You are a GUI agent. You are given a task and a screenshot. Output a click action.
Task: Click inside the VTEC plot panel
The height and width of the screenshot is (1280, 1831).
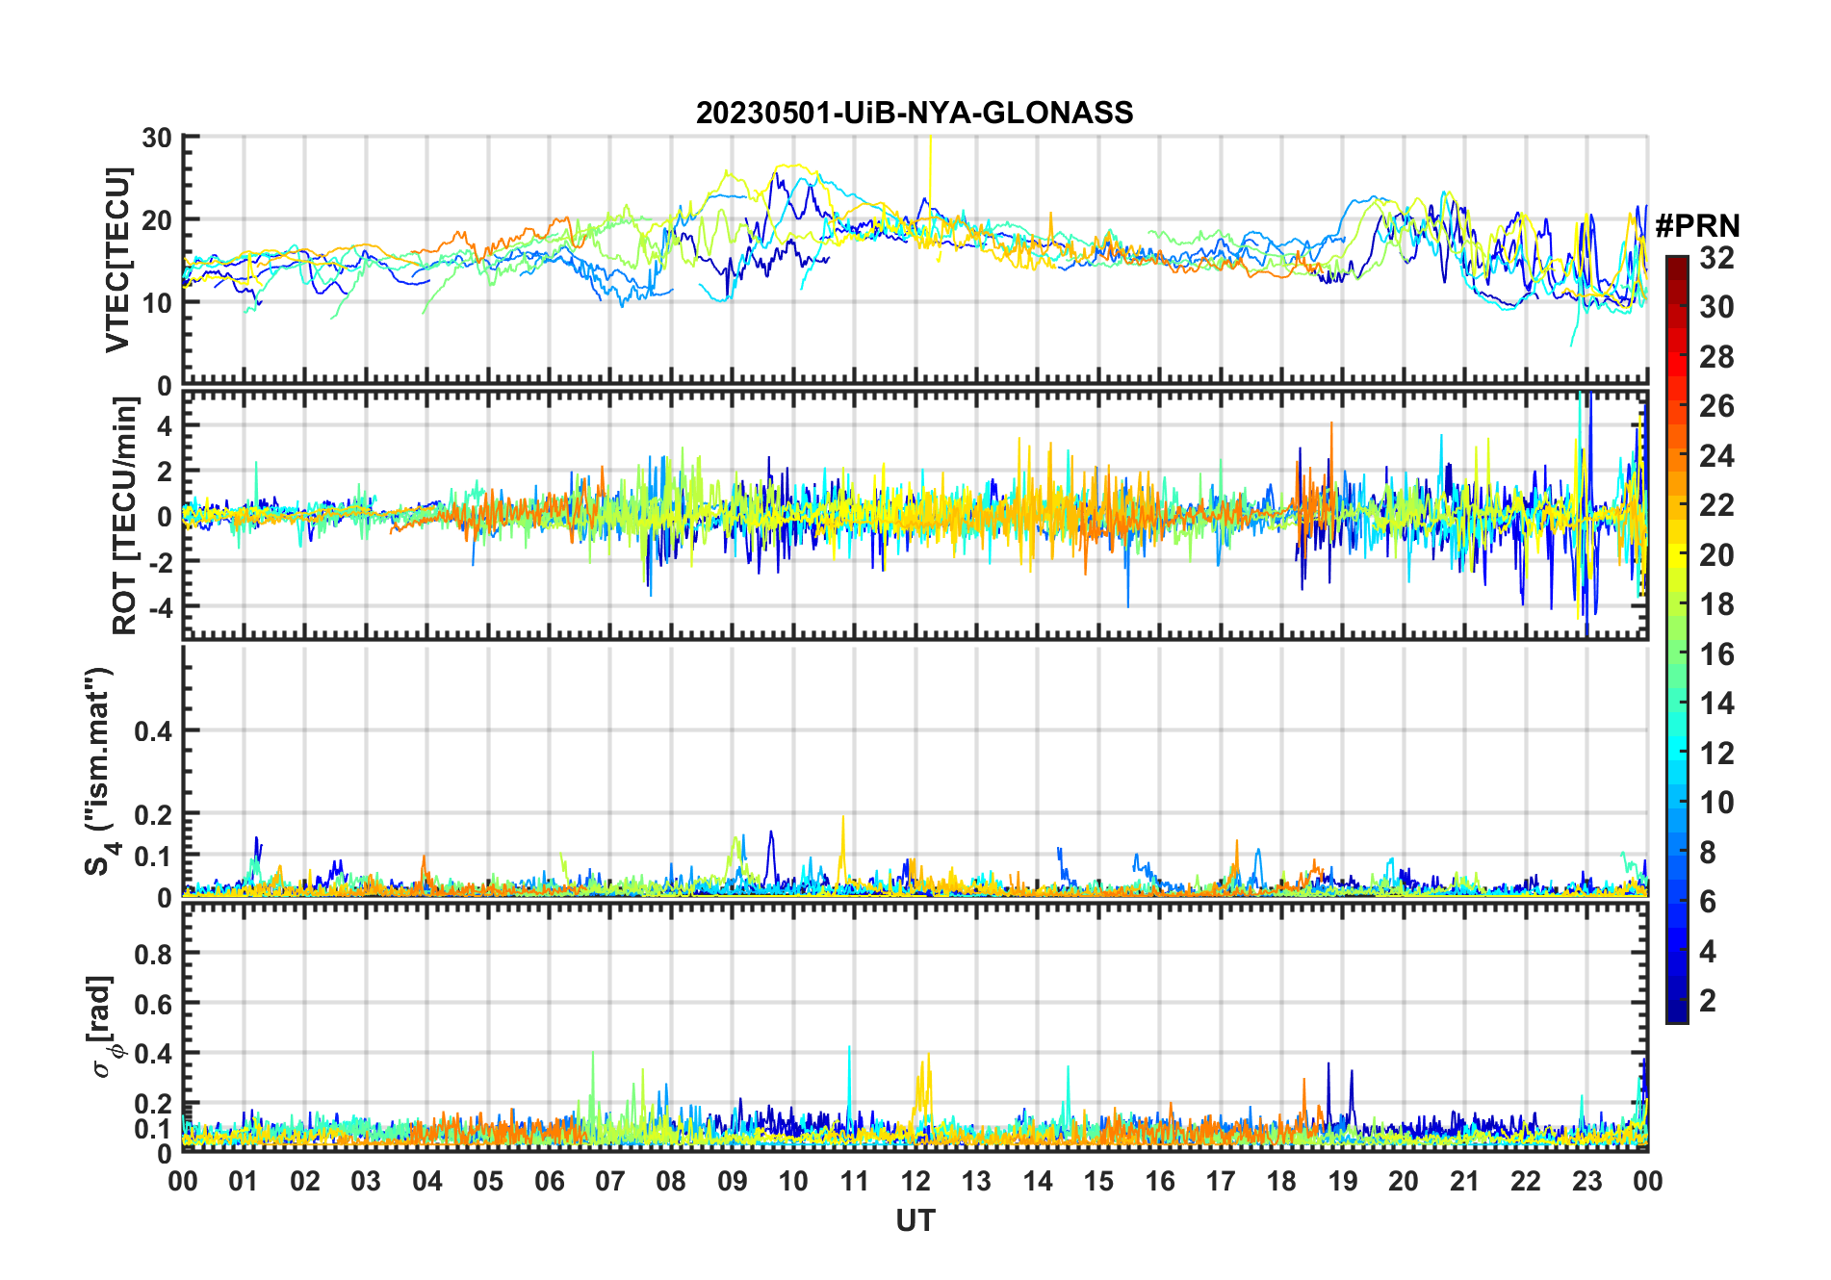915,260
